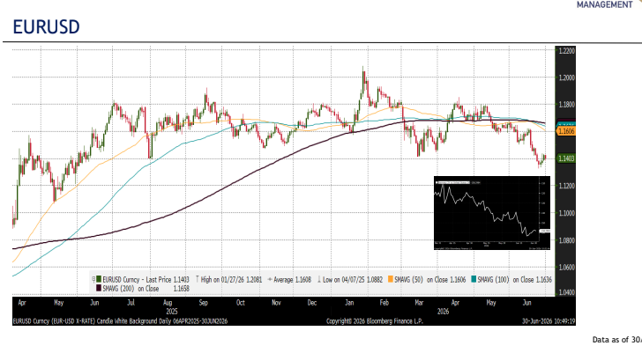Click the 1.2200 price axis label
Viewport: 642px width, 353px height.
(x=567, y=51)
